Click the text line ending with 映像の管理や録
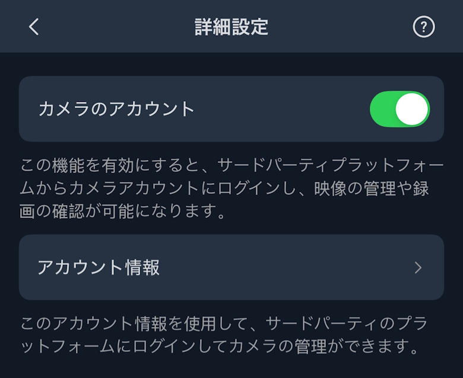 (224, 188)
